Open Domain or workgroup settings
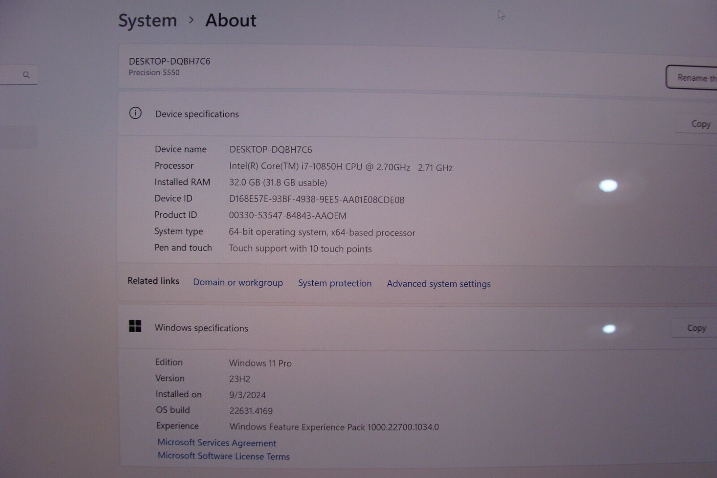 [x=238, y=282]
